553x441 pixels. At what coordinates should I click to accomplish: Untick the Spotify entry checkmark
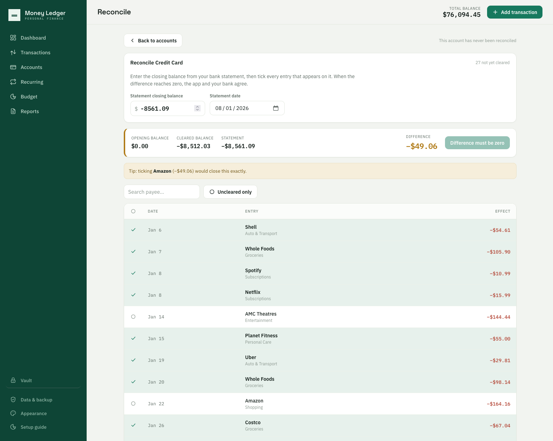[133, 273]
